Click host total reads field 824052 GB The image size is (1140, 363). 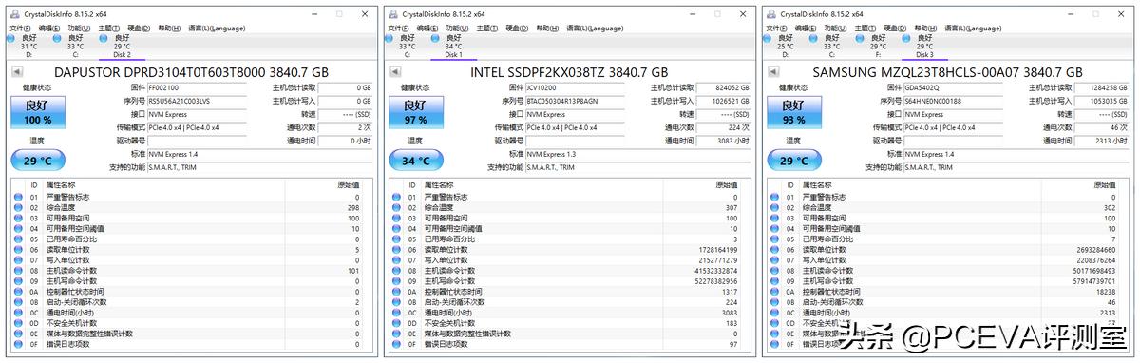pos(724,87)
